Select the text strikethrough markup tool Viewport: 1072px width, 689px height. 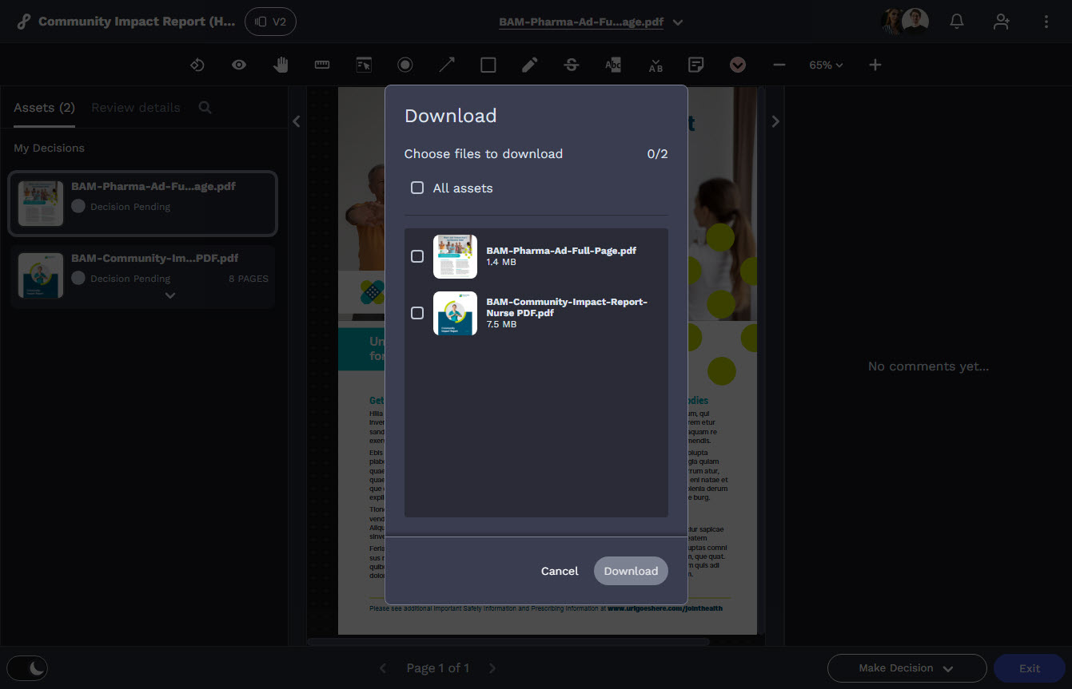571,65
